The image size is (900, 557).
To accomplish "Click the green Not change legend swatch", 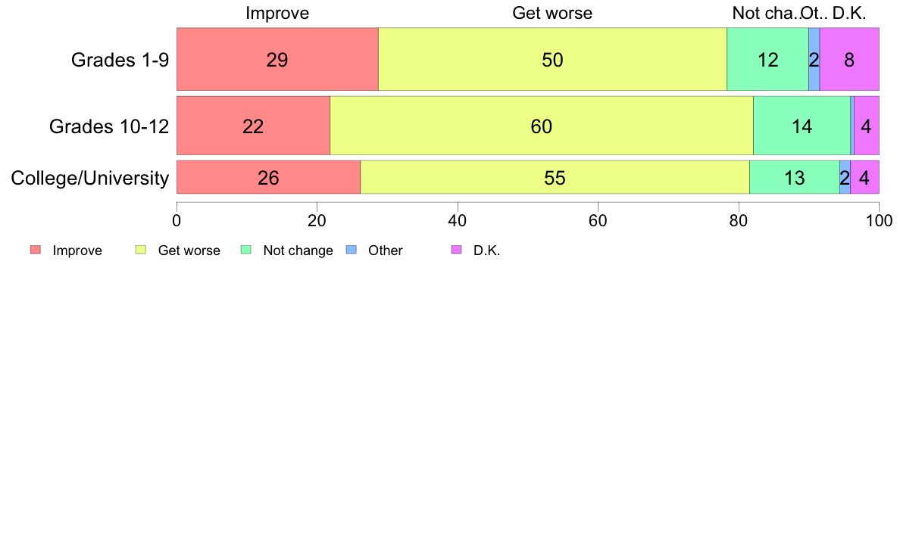I will click(246, 250).
